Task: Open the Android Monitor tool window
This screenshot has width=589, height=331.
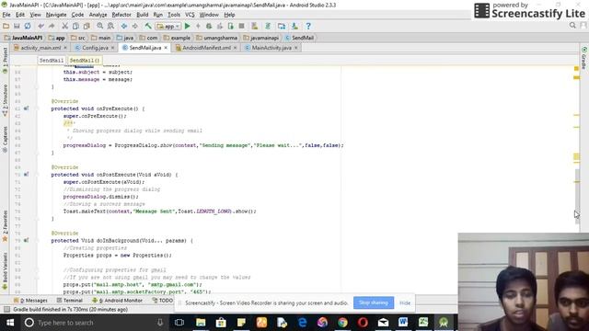Action: pos(117,301)
